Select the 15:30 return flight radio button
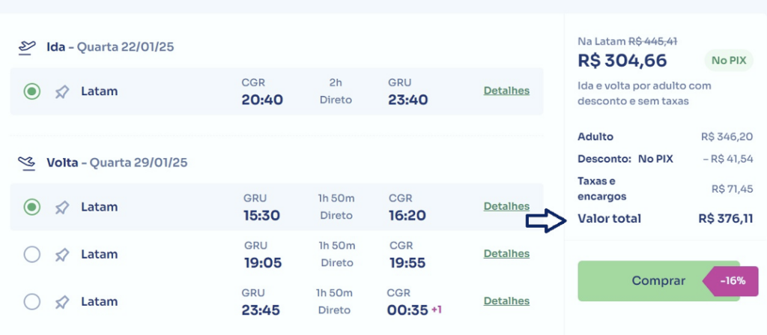This screenshot has height=335, width=767. [31, 208]
